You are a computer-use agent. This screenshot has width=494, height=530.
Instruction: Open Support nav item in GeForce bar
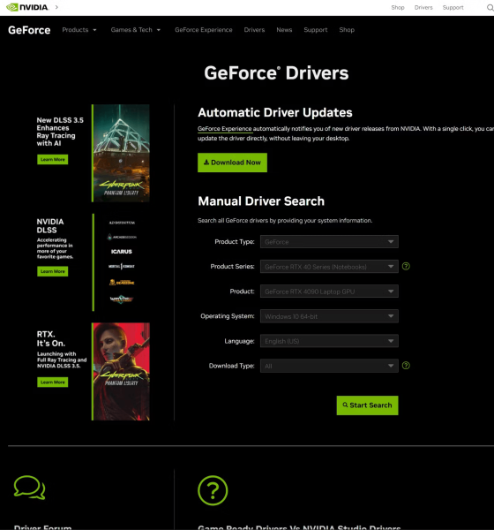pos(316,30)
